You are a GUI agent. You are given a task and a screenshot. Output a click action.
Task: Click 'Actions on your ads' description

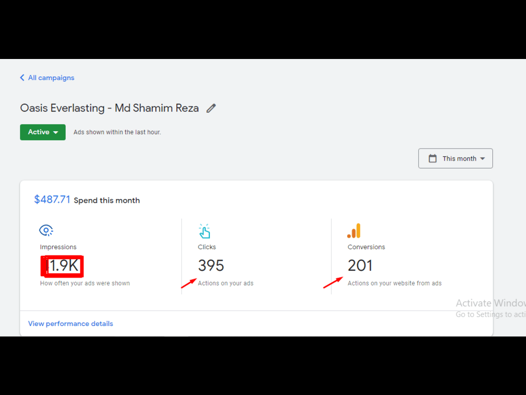pos(226,283)
